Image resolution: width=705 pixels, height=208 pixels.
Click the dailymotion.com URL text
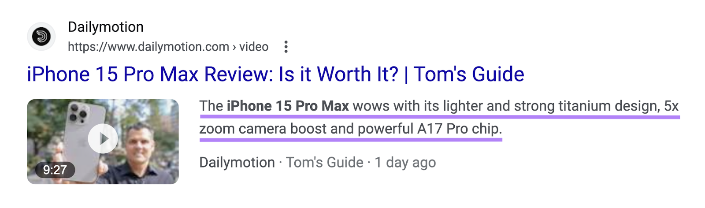[x=148, y=47]
